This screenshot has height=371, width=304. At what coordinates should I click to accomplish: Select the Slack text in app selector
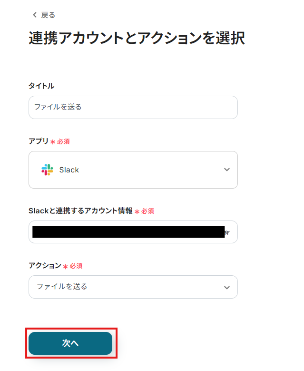pyautogui.click(x=69, y=170)
